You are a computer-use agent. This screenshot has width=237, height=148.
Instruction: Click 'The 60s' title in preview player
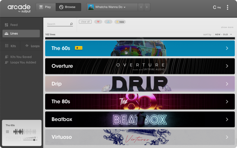click(10, 125)
